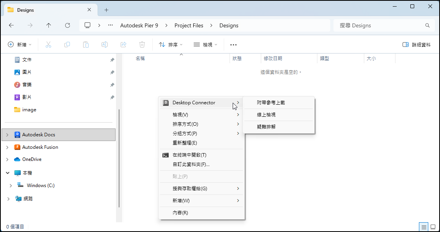Click the Delete trash icon in toolbar

click(x=142, y=45)
